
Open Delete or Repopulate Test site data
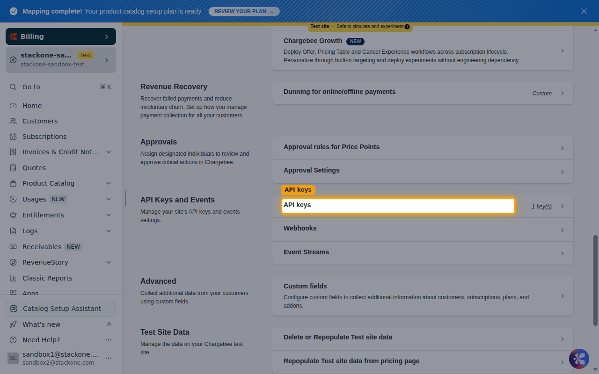tap(423, 338)
